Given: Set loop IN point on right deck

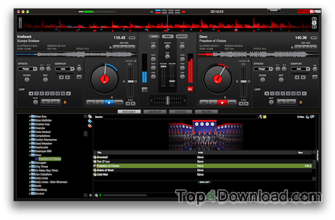Looking at the screenshot, I should [x=282, y=102].
